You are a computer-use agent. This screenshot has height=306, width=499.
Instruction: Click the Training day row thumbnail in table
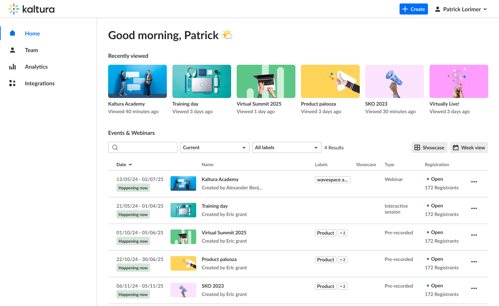coord(183,210)
